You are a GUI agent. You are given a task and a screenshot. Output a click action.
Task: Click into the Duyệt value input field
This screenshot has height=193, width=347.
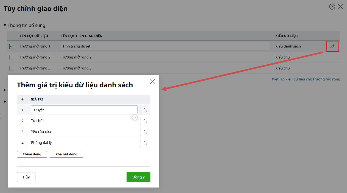tap(84, 110)
